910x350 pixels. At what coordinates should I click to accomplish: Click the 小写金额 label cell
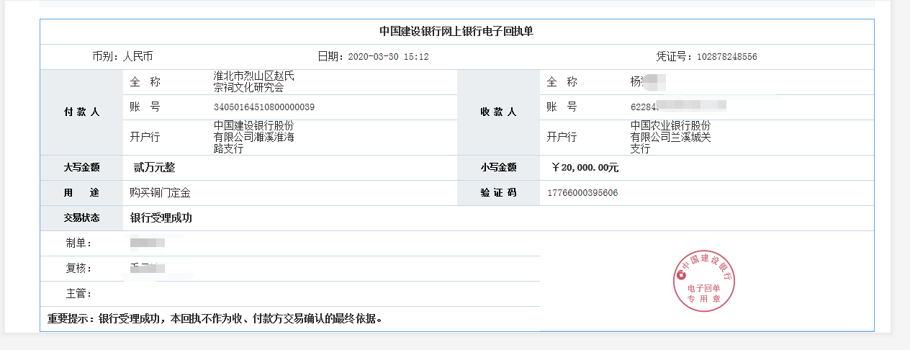(498, 168)
